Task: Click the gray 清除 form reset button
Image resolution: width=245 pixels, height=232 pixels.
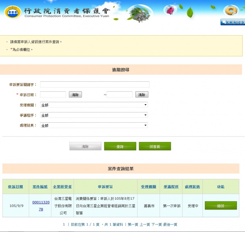Action: (x=85, y=146)
